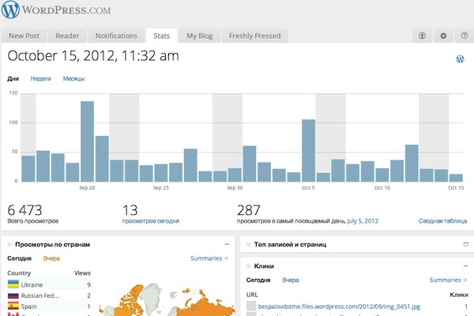Open the Сводная таблица link
Screen dimensions: 474x316
tap(442, 222)
